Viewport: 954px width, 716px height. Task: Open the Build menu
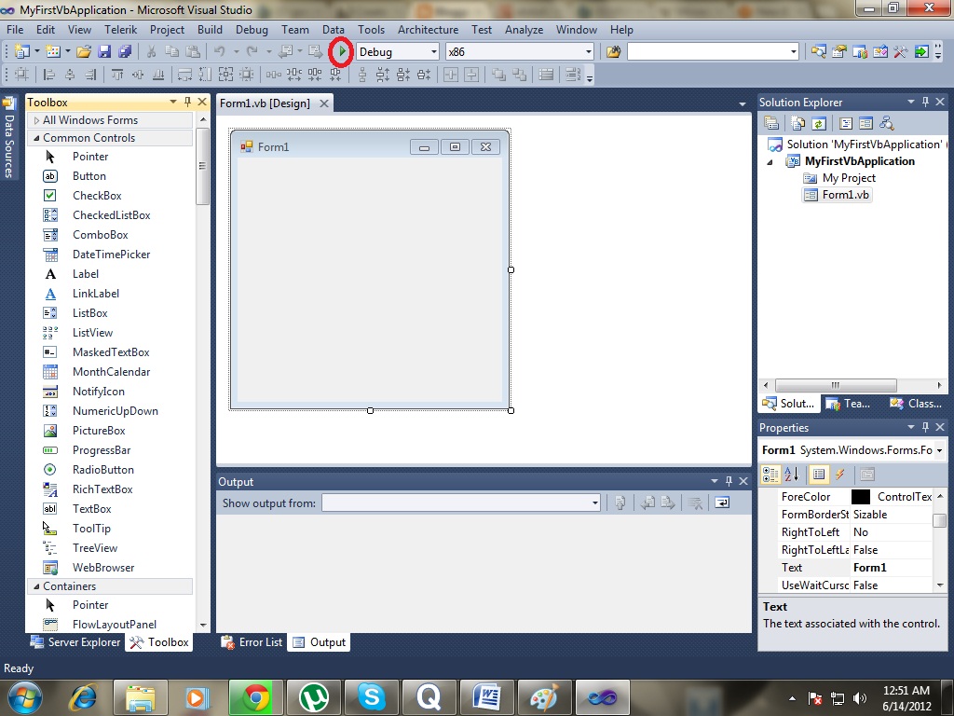[x=210, y=29]
